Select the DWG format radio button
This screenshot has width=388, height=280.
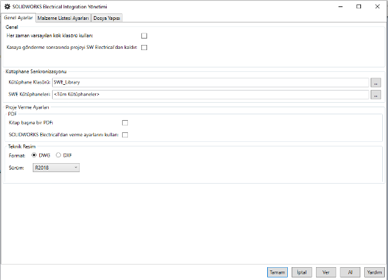pyautogui.click(x=34, y=155)
